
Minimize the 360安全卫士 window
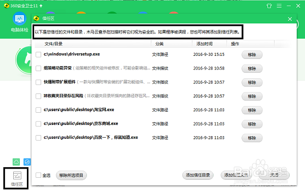click(289, 6)
